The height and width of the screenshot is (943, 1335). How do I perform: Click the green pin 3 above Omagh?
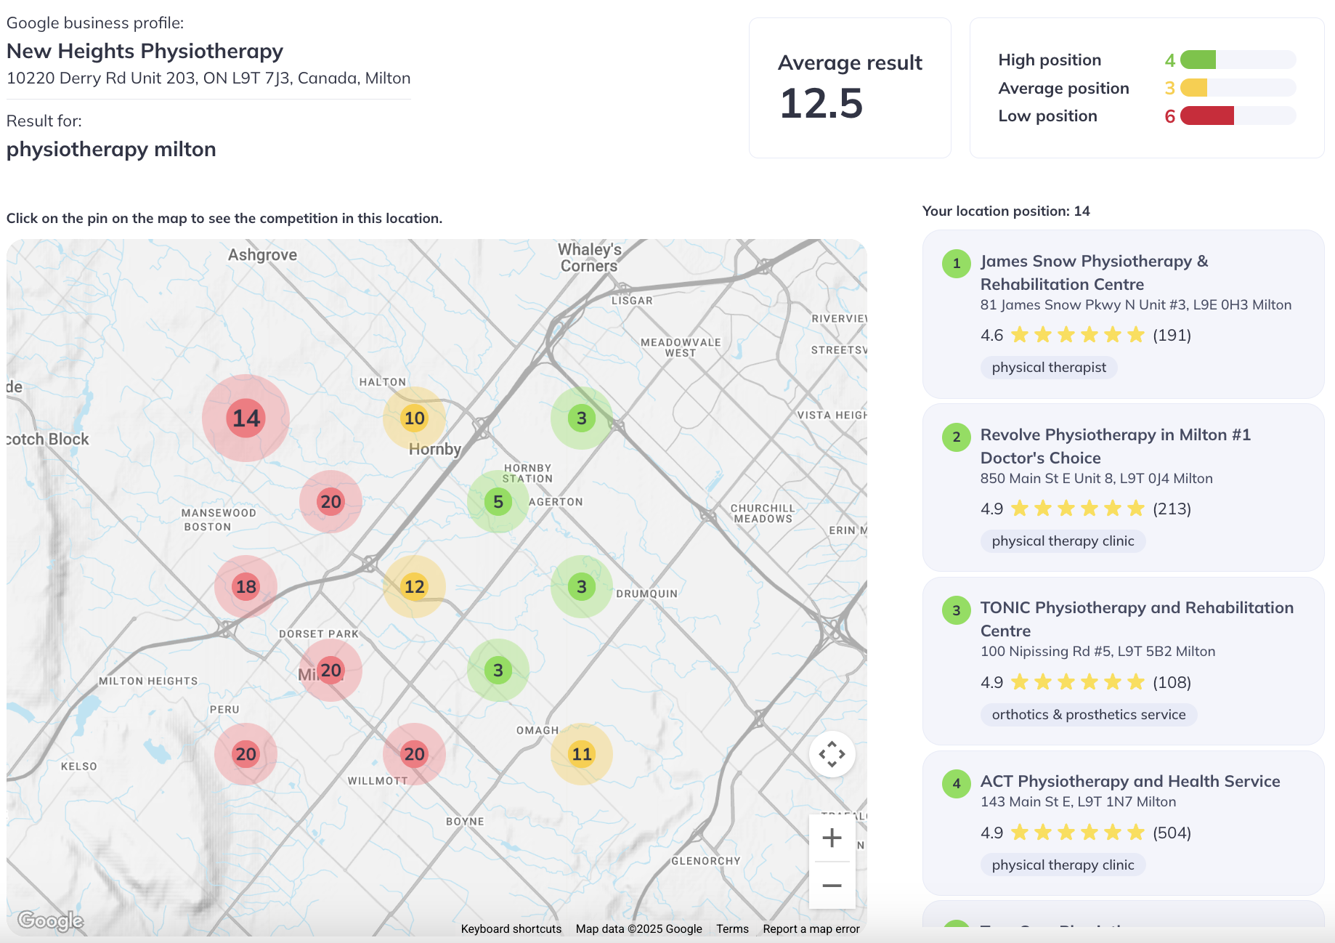[x=498, y=670]
